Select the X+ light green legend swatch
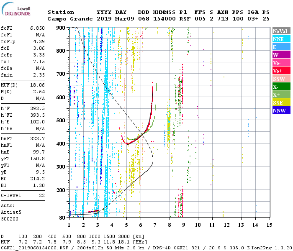 pyautogui.click(x=281, y=94)
